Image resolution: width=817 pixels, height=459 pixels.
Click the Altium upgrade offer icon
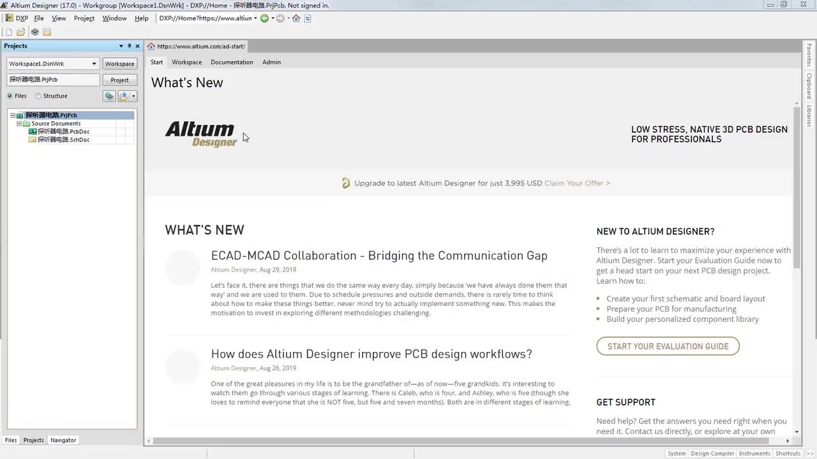click(345, 183)
